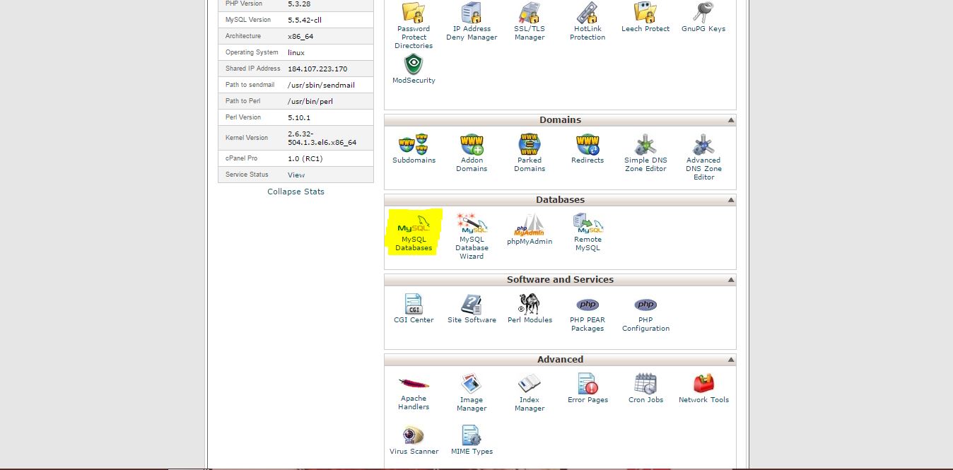
Task: Click the Perl Version value 5.10.1
Action: click(x=299, y=117)
